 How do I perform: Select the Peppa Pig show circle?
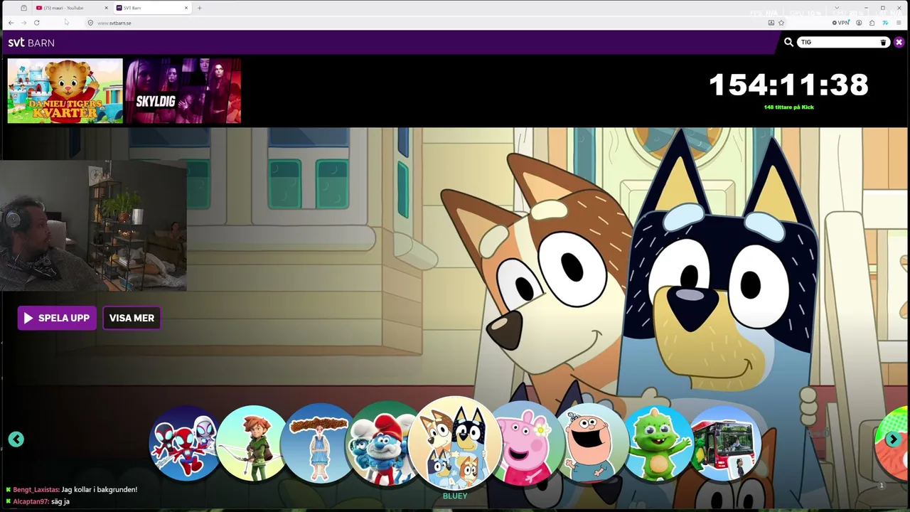coord(527,443)
